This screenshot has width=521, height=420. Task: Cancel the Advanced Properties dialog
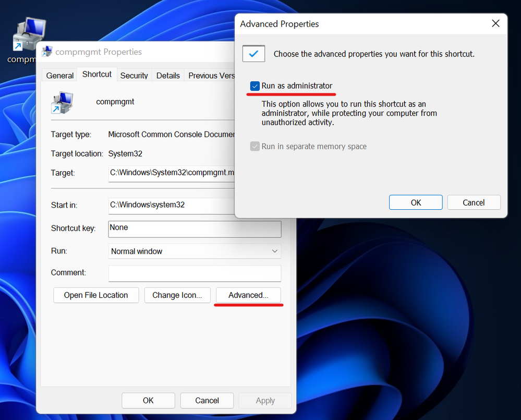coord(474,202)
